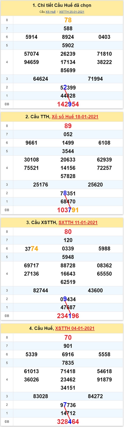The height and width of the screenshot is (427, 124).
Task: Click prize 7 number 588
Action: pyautogui.click(x=68, y=29)
